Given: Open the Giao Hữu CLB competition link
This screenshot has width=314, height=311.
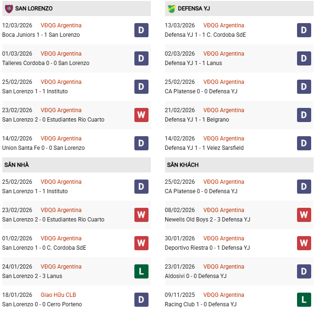Looking at the screenshot, I should tap(58, 295).
